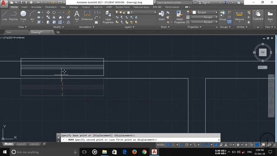
Task: Activate the Move tool in Modify panel
Action: 48,13
